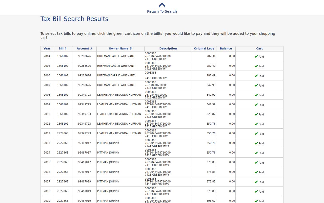Sort results by the Description column header
The image size is (324, 203).
168,48
